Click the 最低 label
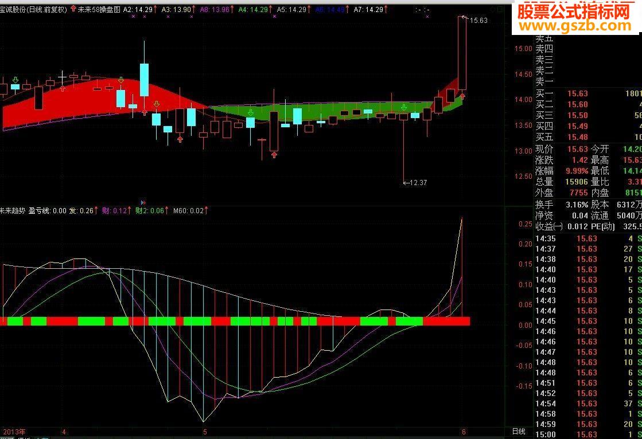 (x=600, y=171)
